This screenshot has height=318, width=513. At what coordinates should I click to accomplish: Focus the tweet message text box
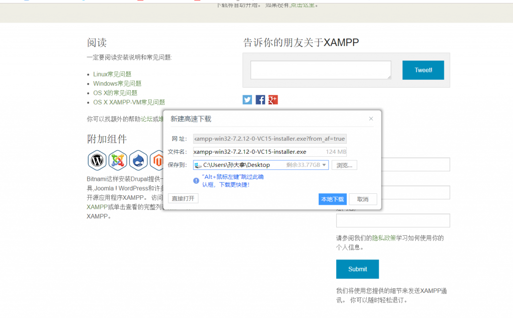(x=321, y=70)
